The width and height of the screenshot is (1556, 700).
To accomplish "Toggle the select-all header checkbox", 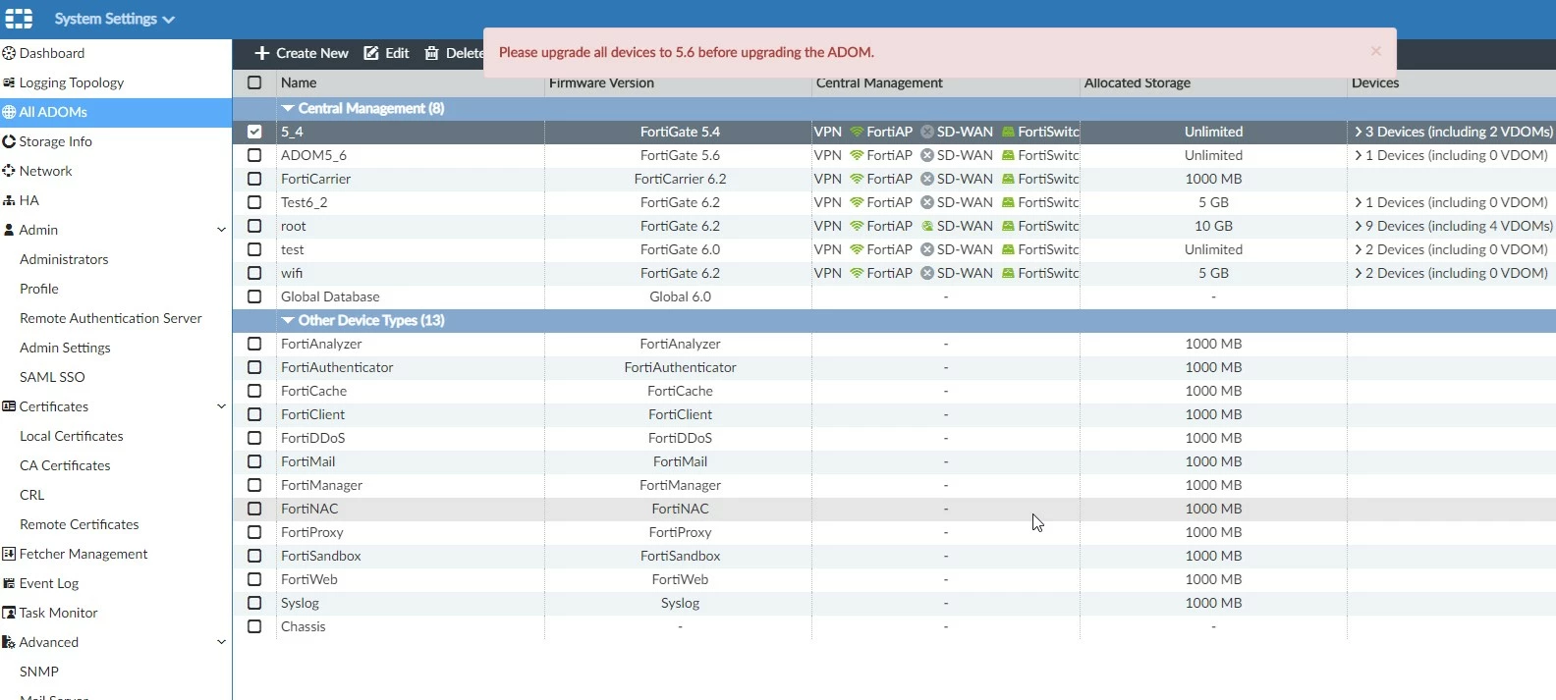I will (254, 82).
